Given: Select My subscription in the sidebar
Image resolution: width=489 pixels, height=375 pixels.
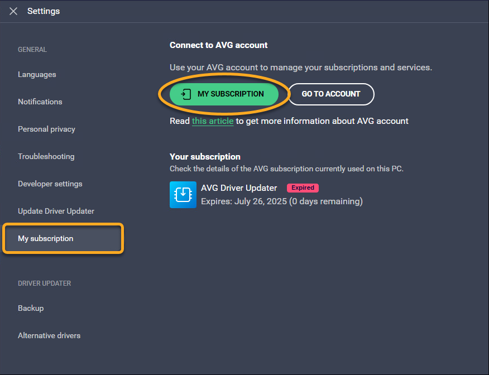Looking at the screenshot, I should (46, 239).
